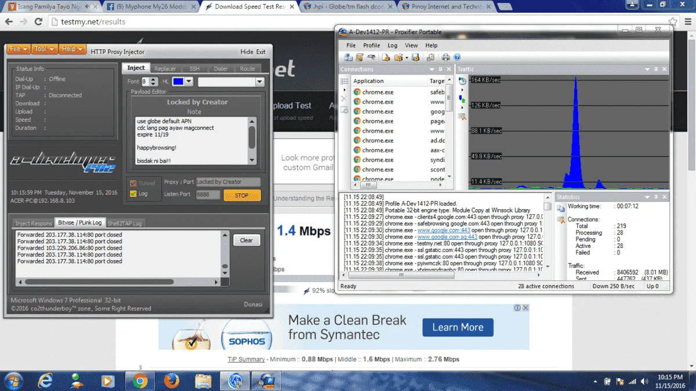696x391 pixels.
Task: Click the list view icon in Connections pane
Action: [344, 81]
